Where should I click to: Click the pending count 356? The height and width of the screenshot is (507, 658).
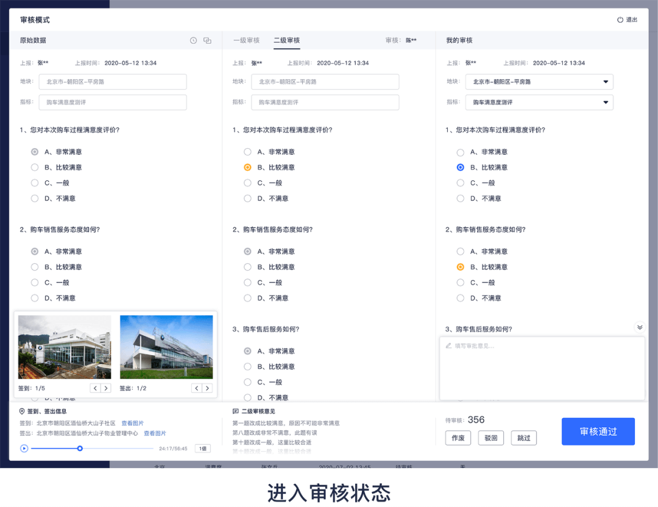tap(476, 420)
